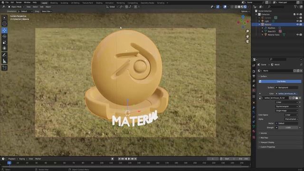304x171 pixels.
Task: Switch to the Geometry Nodes workspace tab
Action: coord(147,3)
